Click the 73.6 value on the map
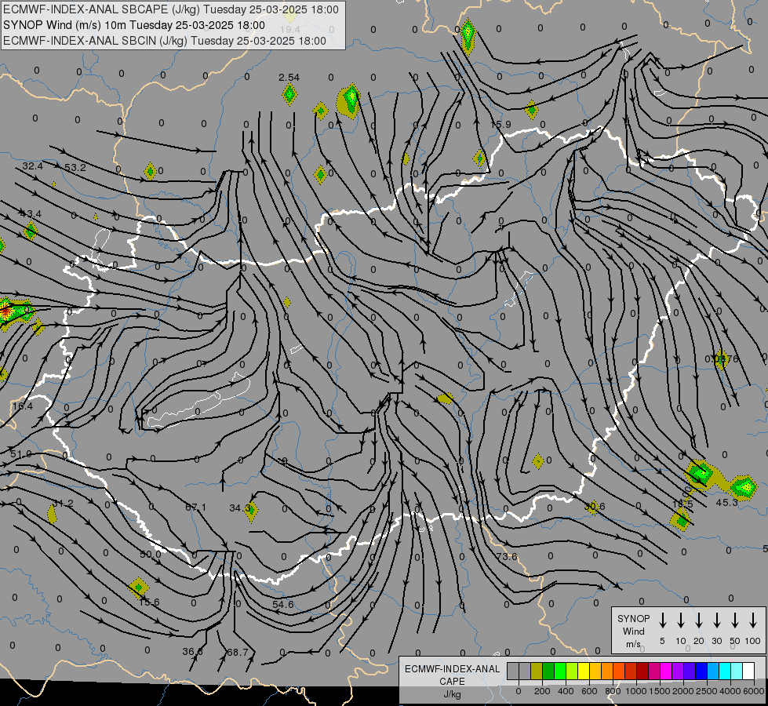 coord(507,557)
